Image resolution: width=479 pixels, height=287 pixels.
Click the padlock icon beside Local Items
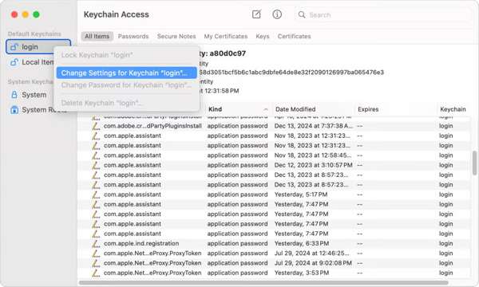coord(14,62)
